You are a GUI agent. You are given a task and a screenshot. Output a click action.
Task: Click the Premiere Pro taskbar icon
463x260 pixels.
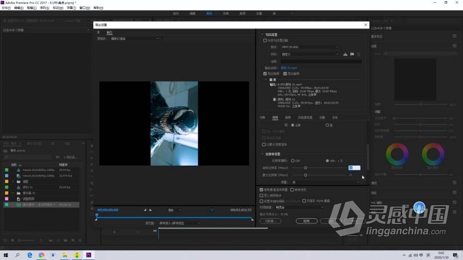coord(89,255)
